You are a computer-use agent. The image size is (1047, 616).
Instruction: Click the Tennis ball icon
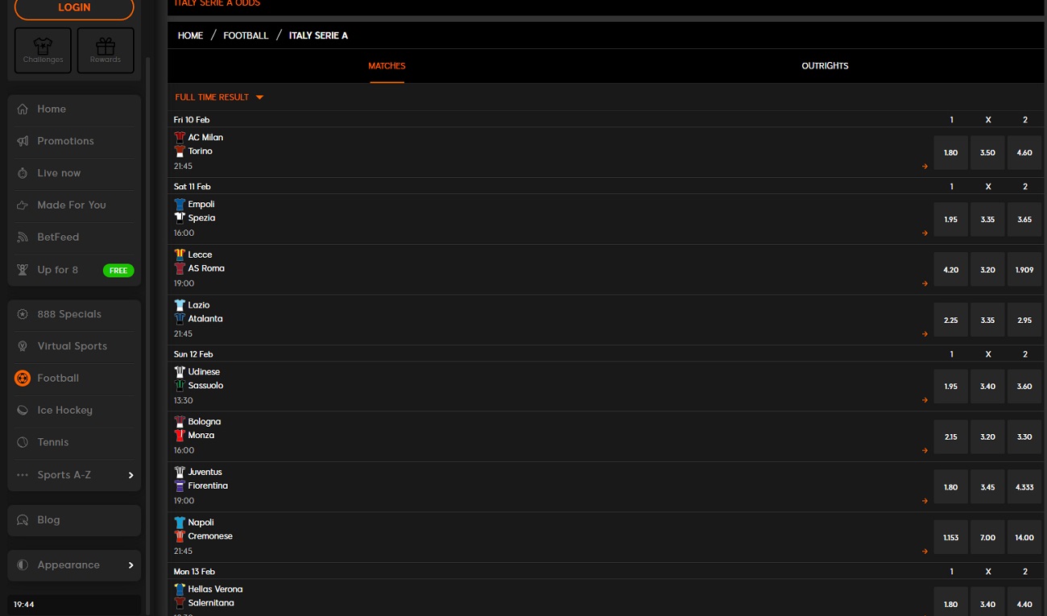click(x=23, y=442)
